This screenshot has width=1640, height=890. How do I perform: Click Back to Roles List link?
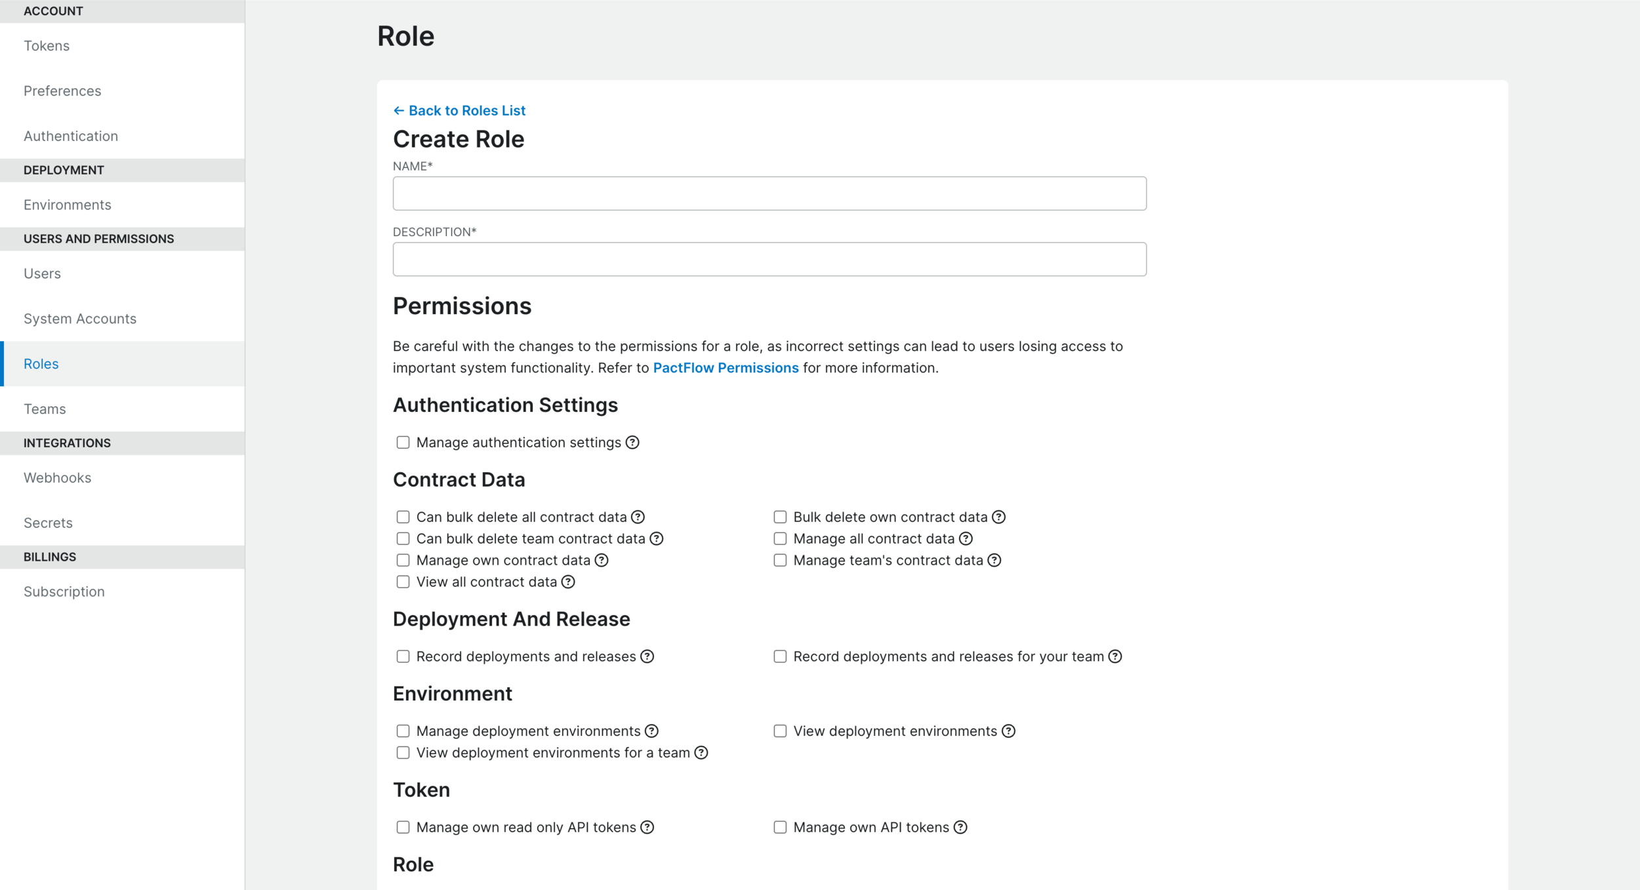[459, 111]
